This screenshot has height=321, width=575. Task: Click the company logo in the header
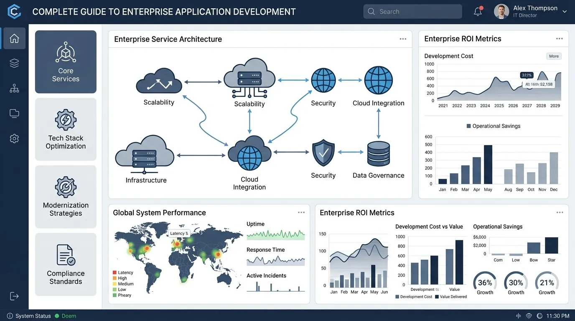pyautogui.click(x=14, y=12)
